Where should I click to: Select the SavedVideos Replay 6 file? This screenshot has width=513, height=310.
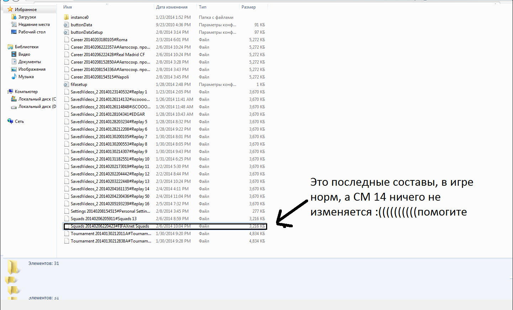click(x=109, y=129)
